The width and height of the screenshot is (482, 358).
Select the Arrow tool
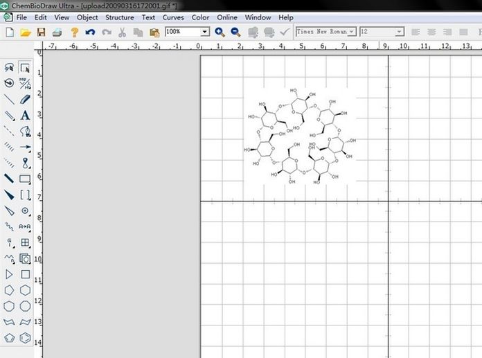coord(25,147)
